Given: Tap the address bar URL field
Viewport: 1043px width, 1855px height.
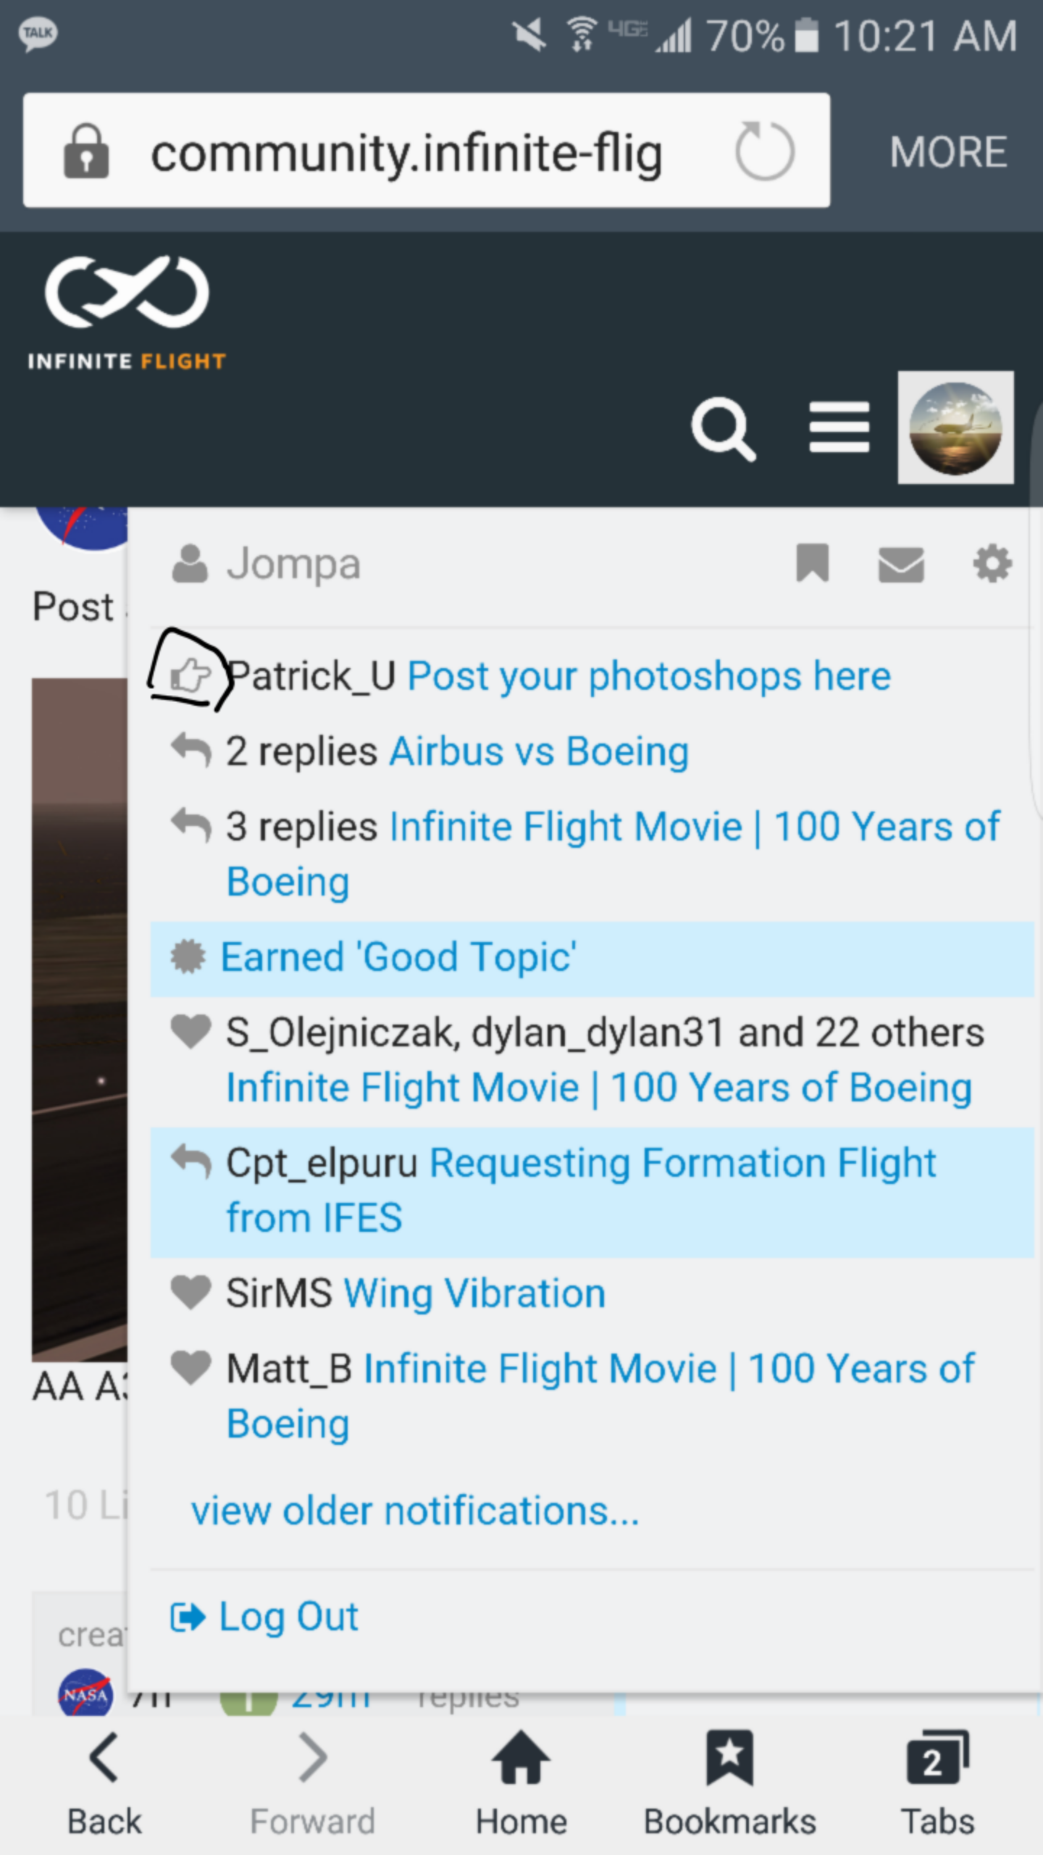Looking at the screenshot, I should 406,152.
